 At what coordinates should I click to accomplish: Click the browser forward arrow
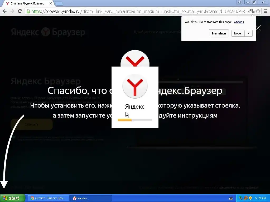[12, 11]
